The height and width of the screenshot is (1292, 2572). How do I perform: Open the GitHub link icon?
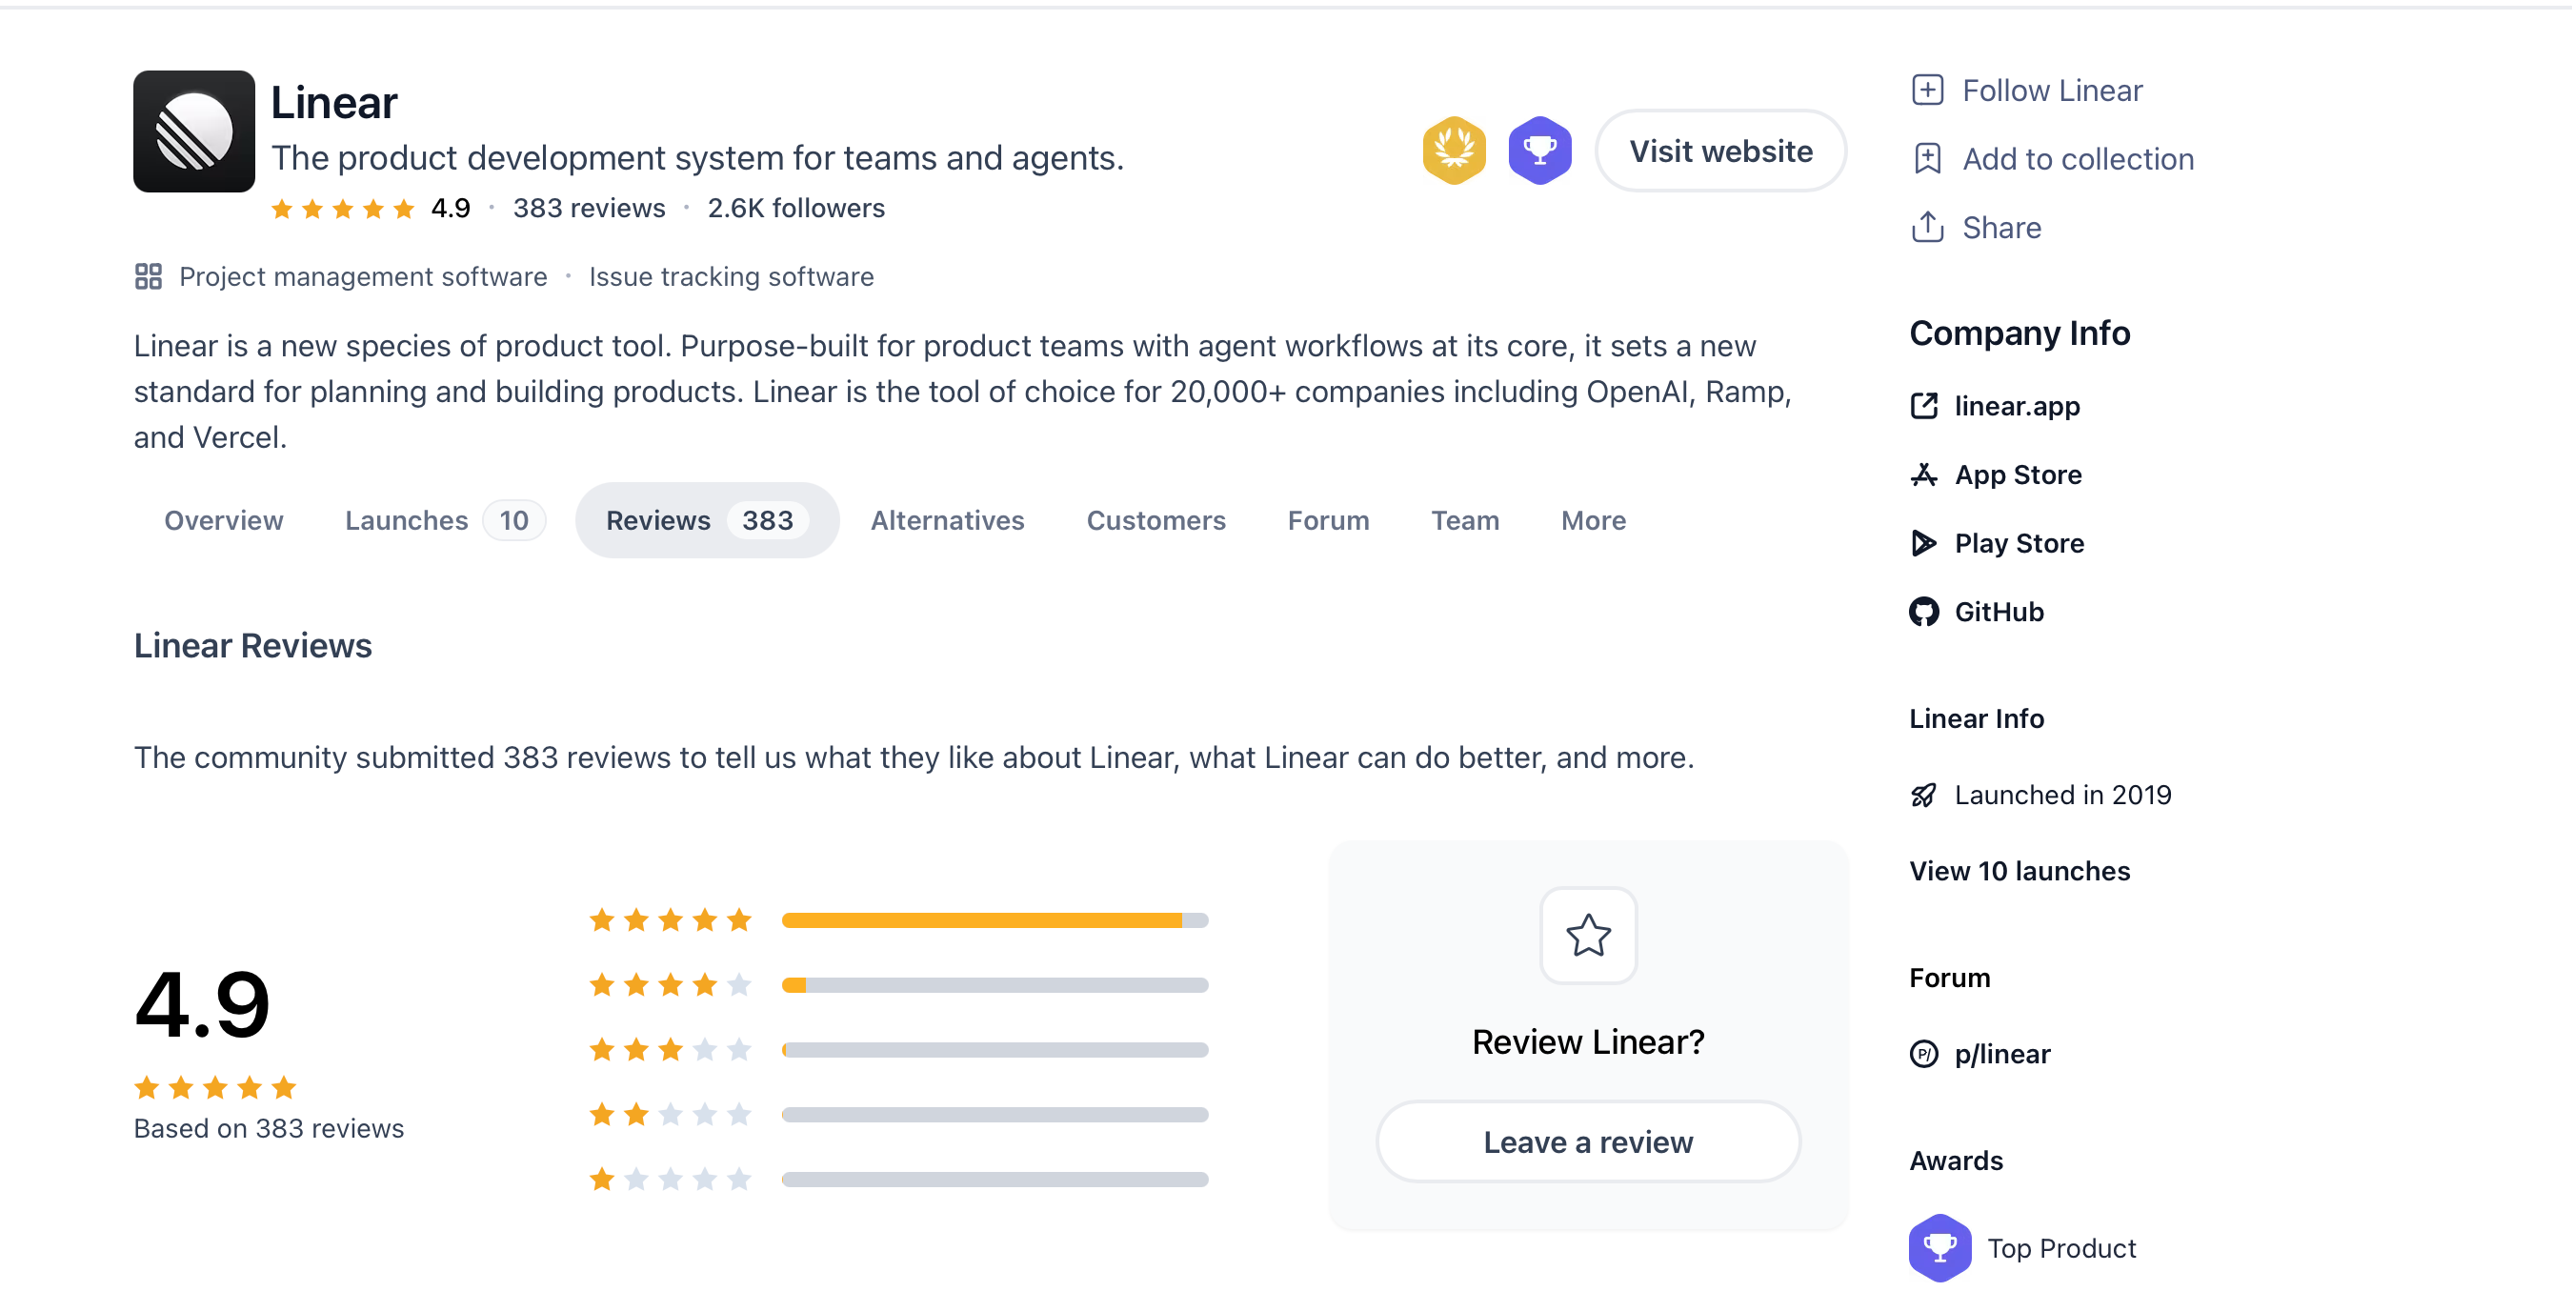pyautogui.click(x=1923, y=612)
